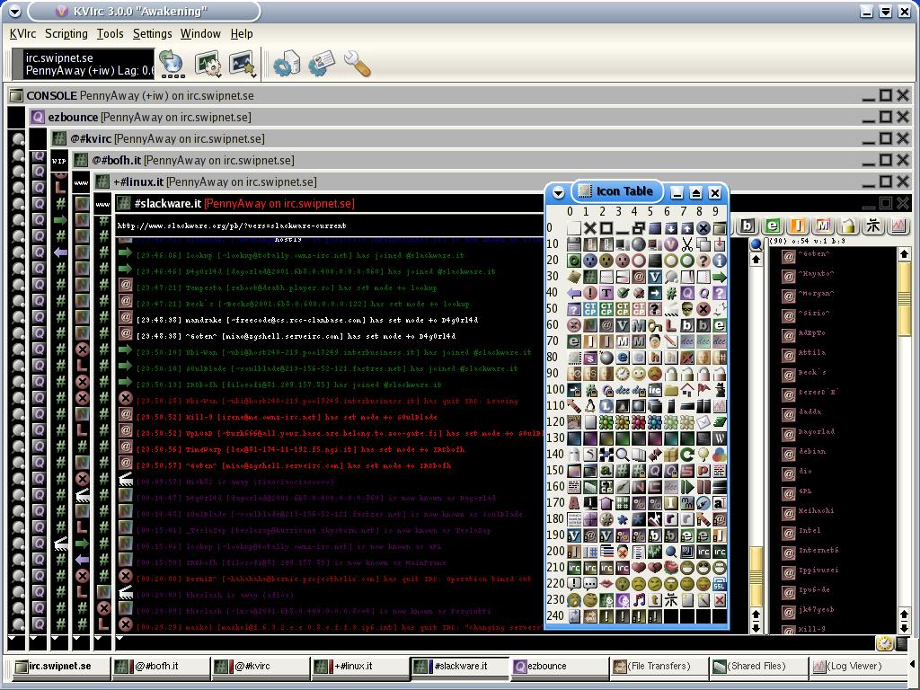
Task: Open the slackware.org URL in the channel topic
Action: [232, 226]
